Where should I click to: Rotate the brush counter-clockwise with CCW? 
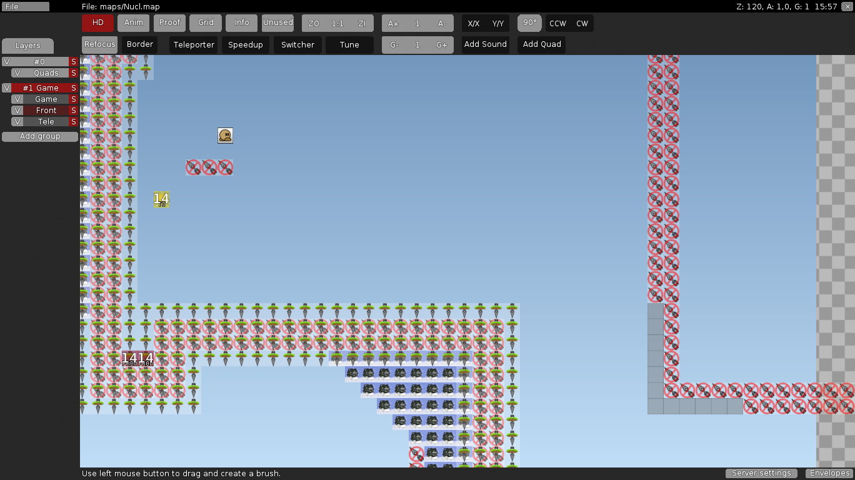[557, 24]
